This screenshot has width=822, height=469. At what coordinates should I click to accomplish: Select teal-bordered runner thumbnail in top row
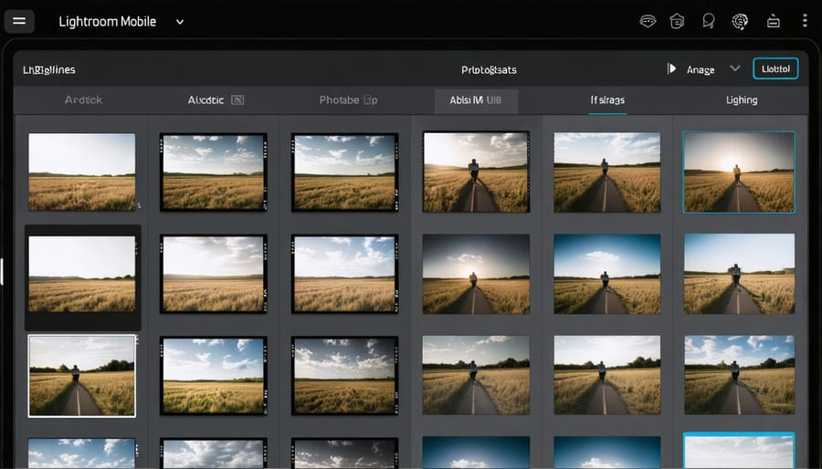click(x=739, y=172)
